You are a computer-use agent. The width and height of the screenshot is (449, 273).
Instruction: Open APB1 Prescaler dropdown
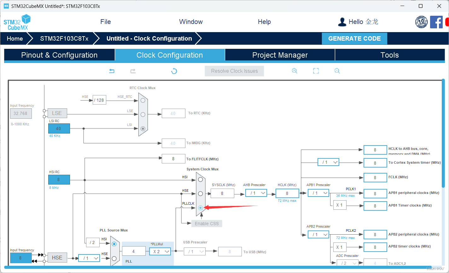coord(318,193)
